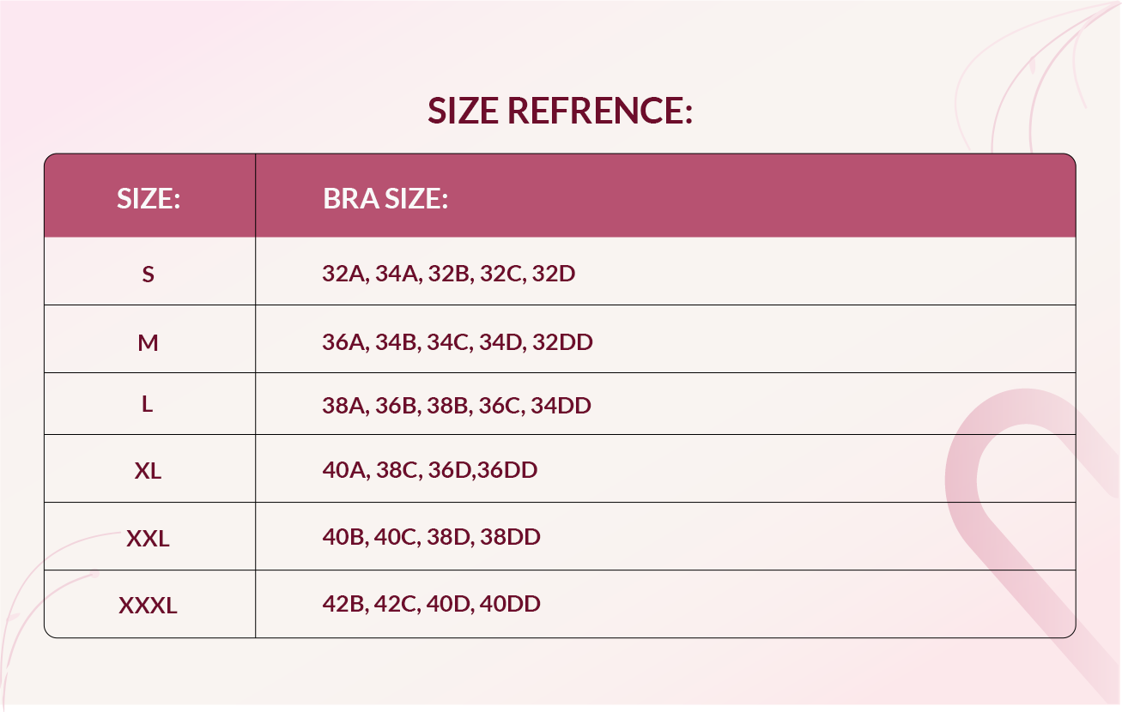This screenshot has width=1122, height=712.
Task: Select the 40DD bra size entry
Action: [510, 604]
